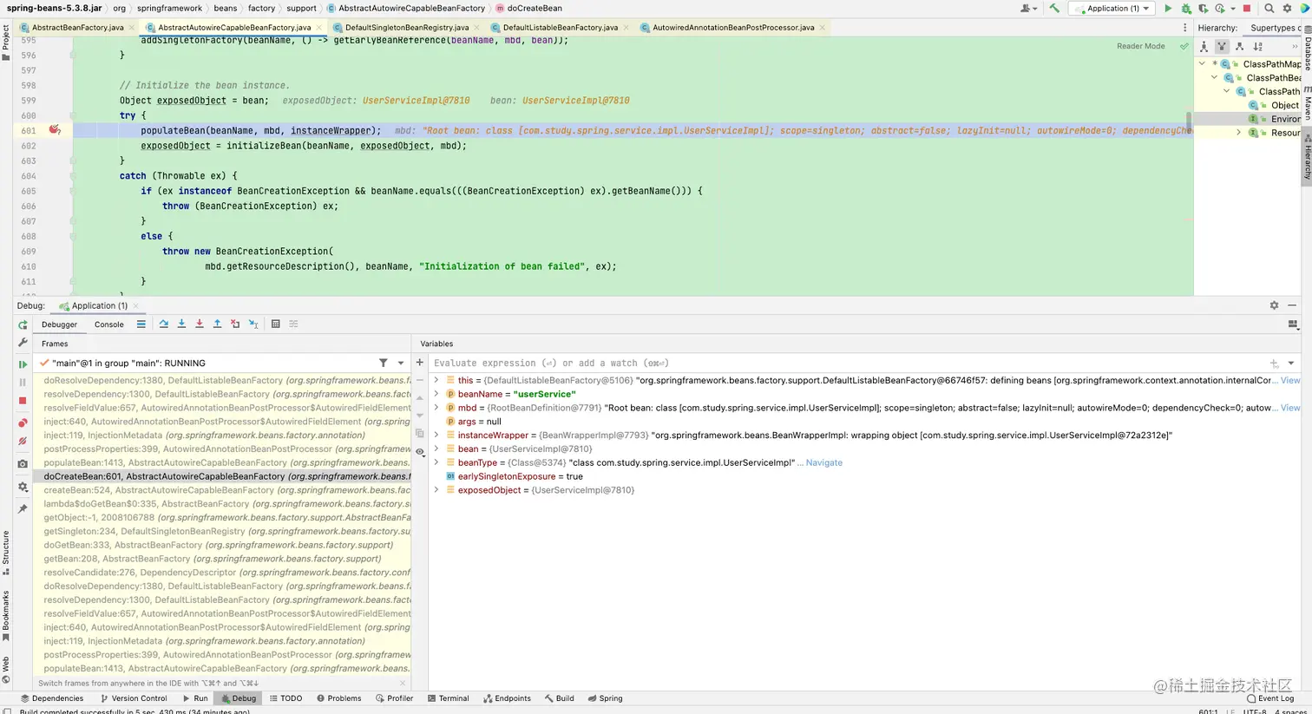The image size is (1312, 714).
Task: Click the eye icon left of Variables list
Action: click(420, 452)
